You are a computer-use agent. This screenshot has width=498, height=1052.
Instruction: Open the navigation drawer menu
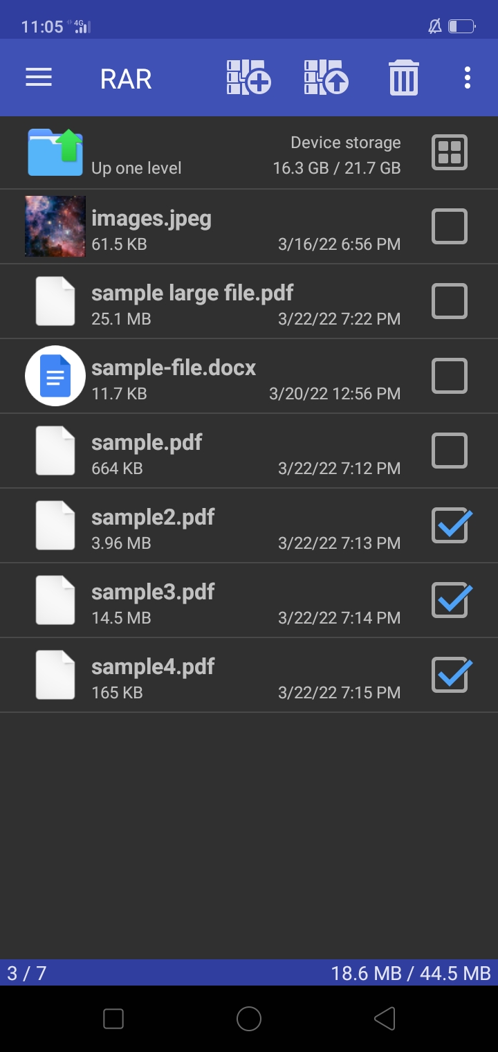pyautogui.click(x=38, y=78)
